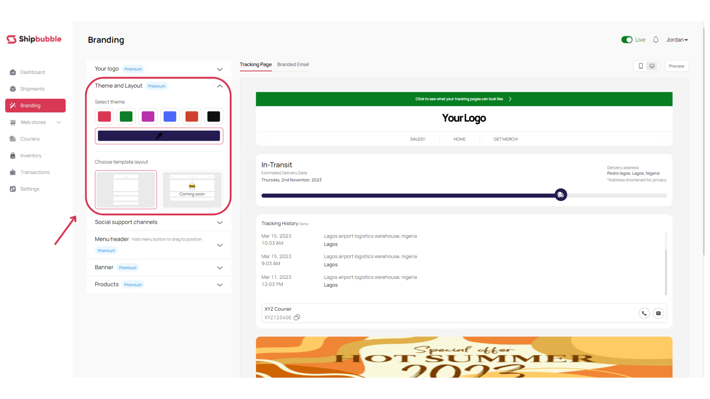The height and width of the screenshot is (399, 710).
Task: Click the notification bell icon
Action: coord(656,40)
